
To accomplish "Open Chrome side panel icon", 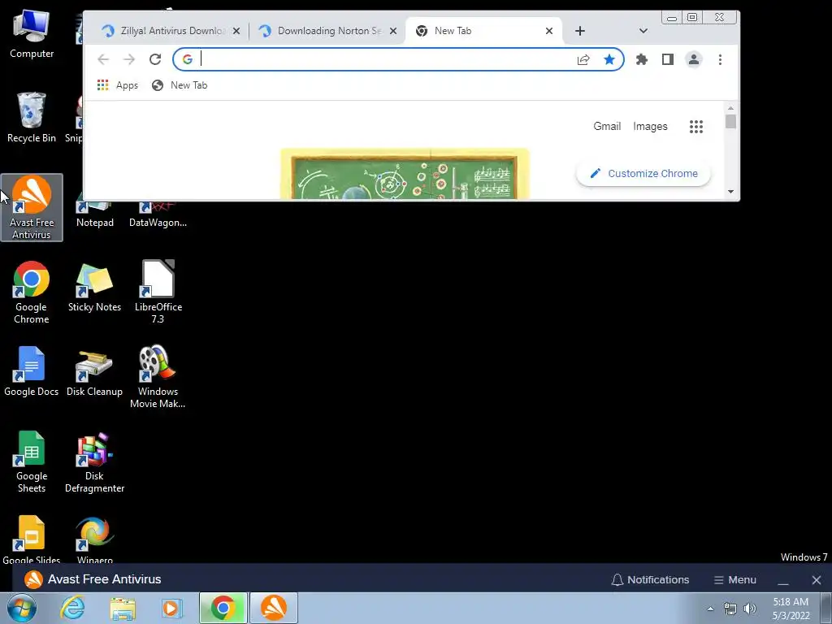I will [668, 59].
